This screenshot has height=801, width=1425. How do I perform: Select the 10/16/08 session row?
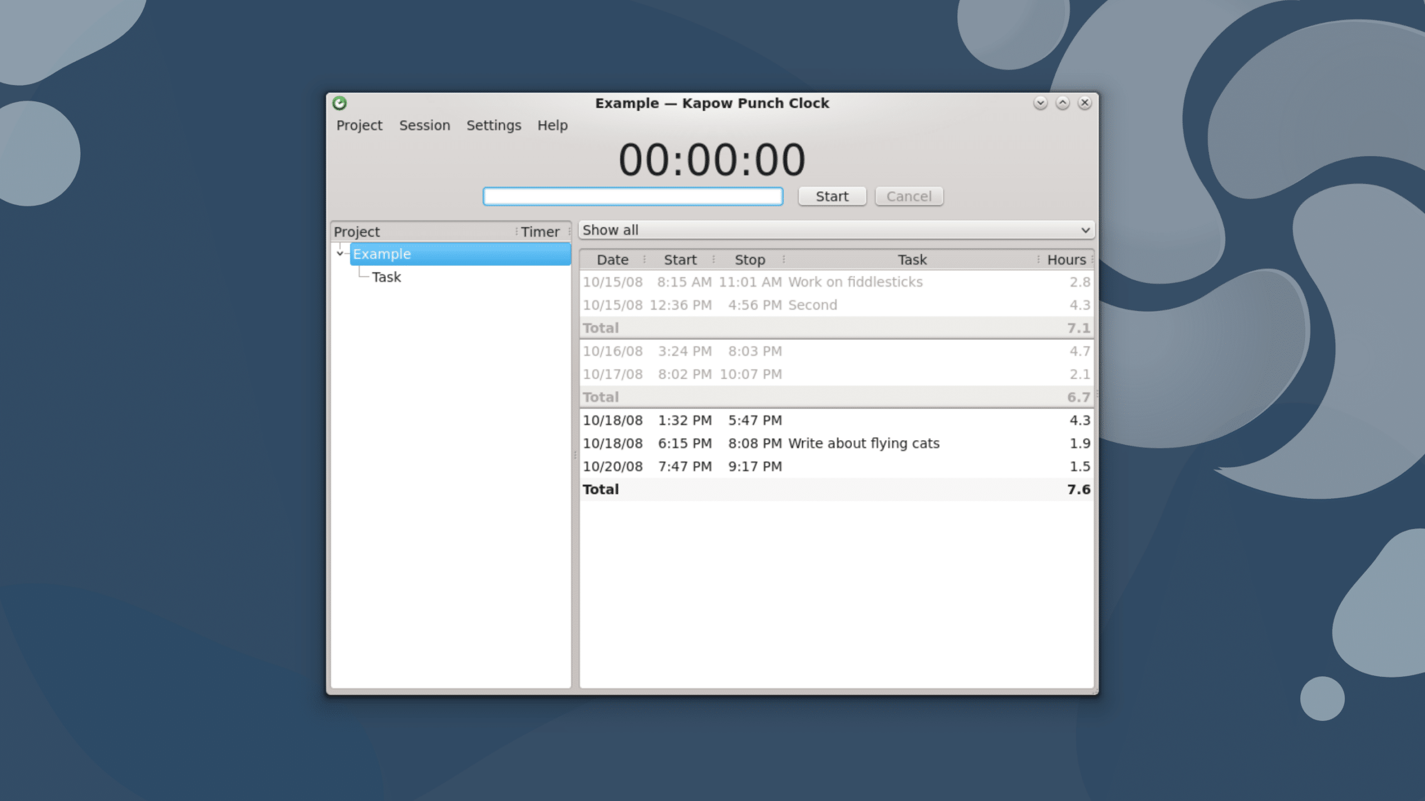[837, 352]
